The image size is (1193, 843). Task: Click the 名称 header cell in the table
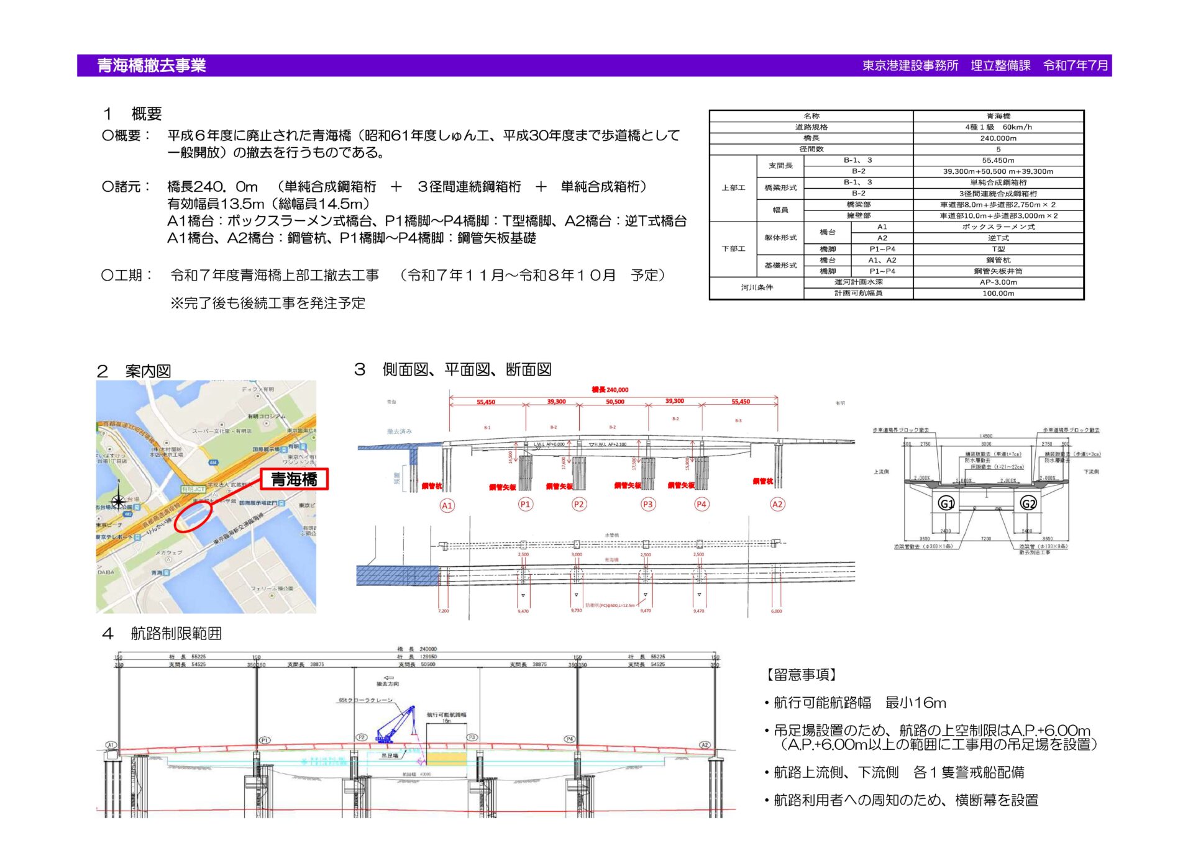(811, 116)
